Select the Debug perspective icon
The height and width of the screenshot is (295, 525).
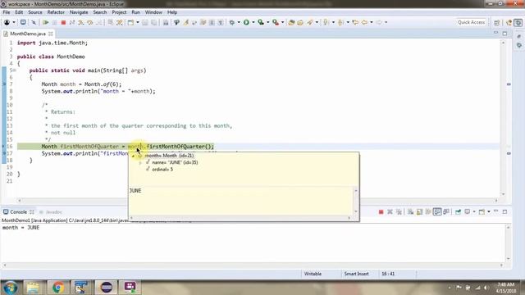(x=518, y=22)
